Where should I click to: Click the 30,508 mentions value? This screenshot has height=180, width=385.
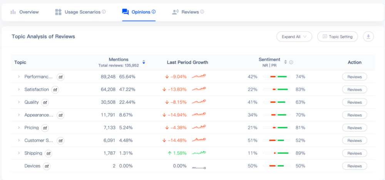(x=108, y=102)
